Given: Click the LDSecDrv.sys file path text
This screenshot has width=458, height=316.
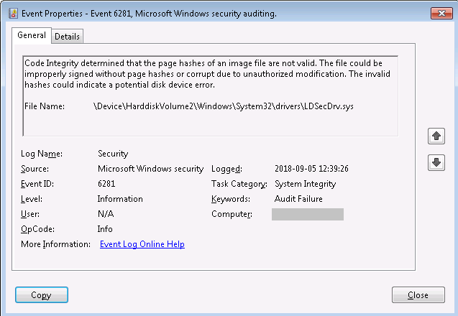Looking at the screenshot, I should (x=224, y=106).
